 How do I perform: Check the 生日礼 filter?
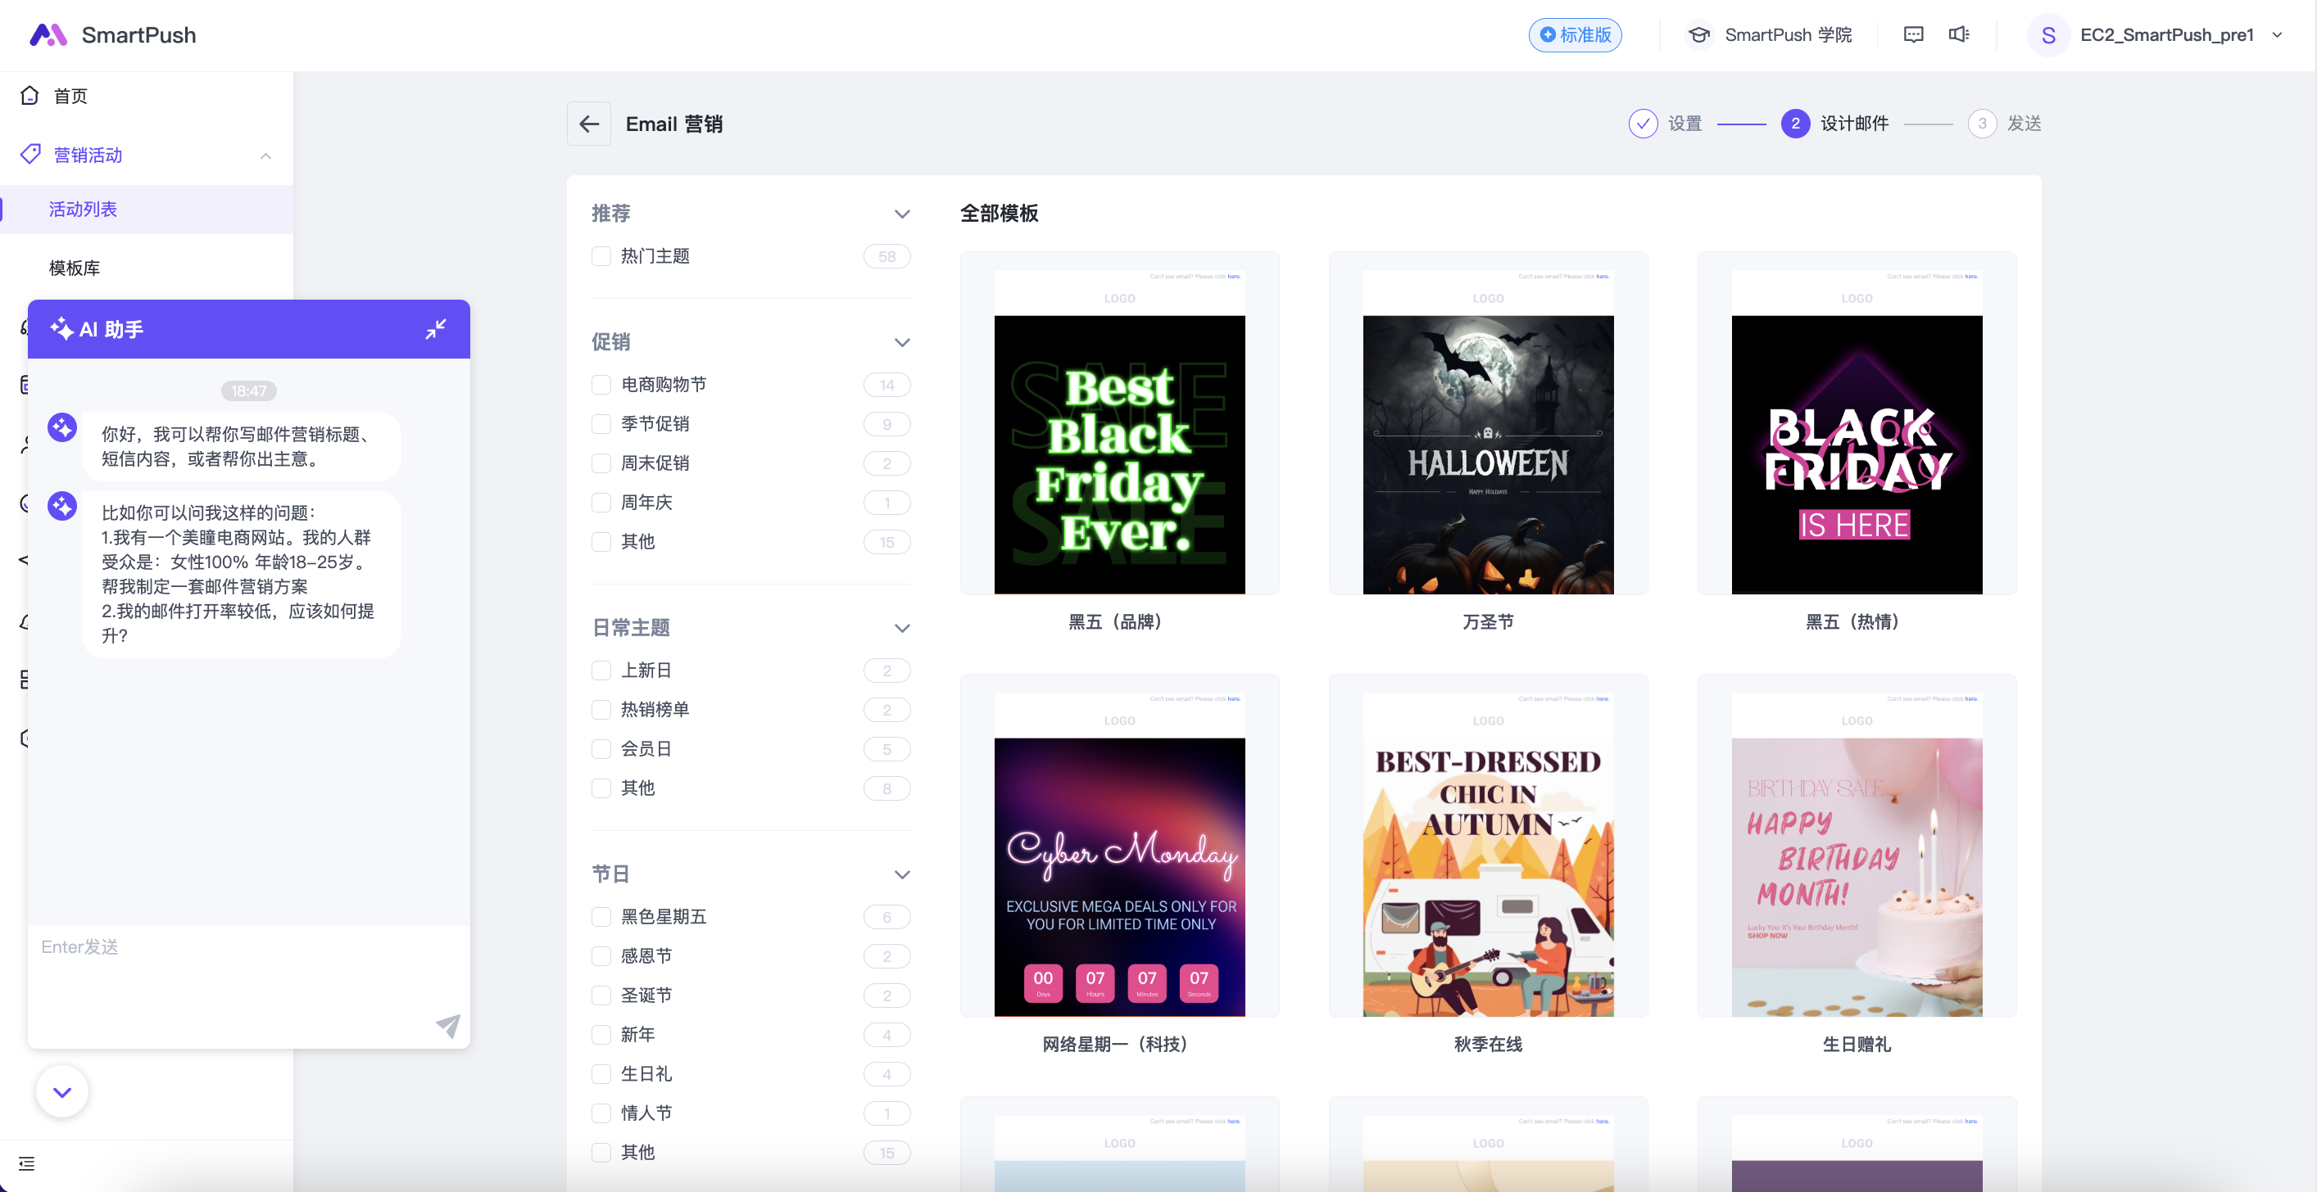coord(601,1074)
